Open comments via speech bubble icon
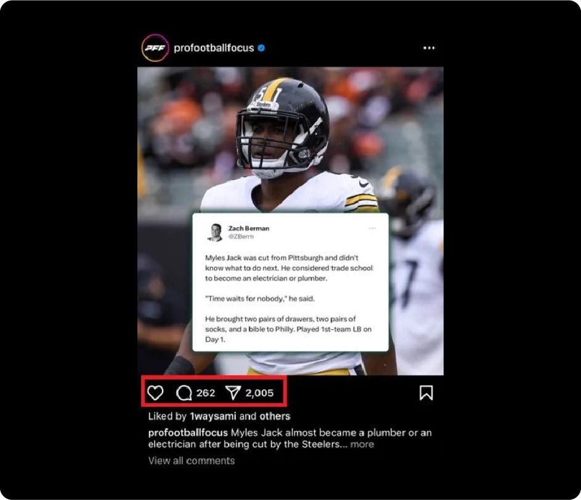Image resolution: width=581 pixels, height=500 pixels. (184, 393)
